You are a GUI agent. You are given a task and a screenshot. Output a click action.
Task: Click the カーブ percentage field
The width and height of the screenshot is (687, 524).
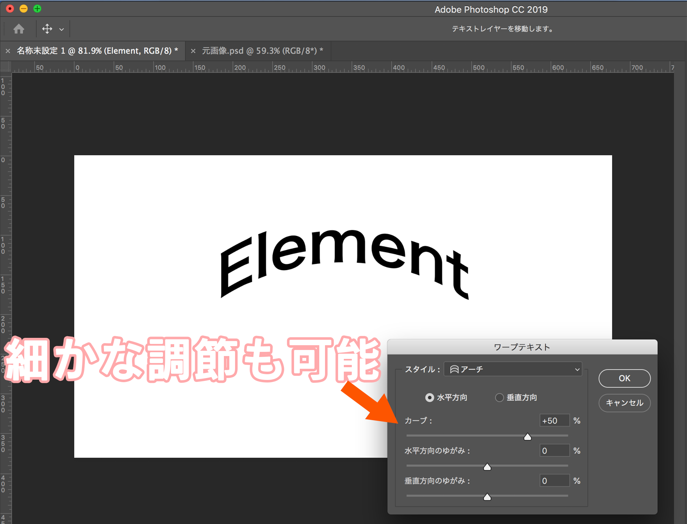point(554,420)
